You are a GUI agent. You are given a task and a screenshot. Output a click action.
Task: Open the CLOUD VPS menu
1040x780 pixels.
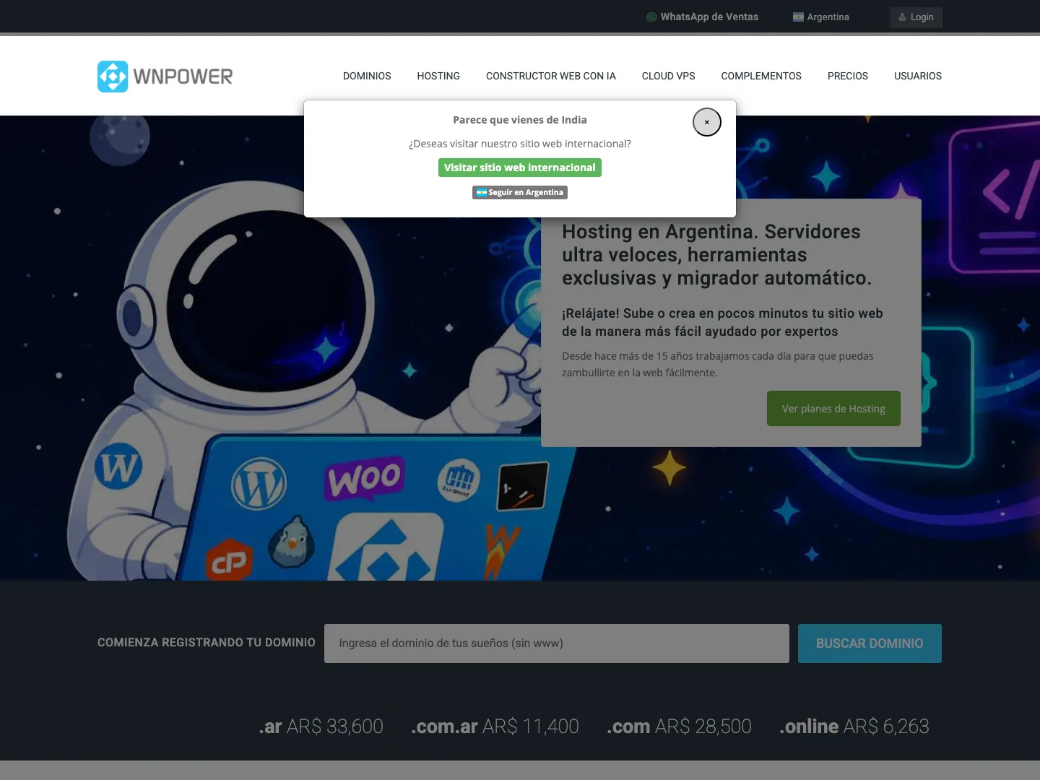point(669,76)
